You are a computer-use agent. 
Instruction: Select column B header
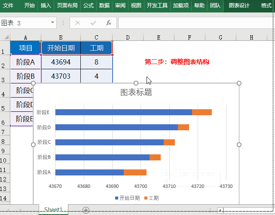coord(61,37)
